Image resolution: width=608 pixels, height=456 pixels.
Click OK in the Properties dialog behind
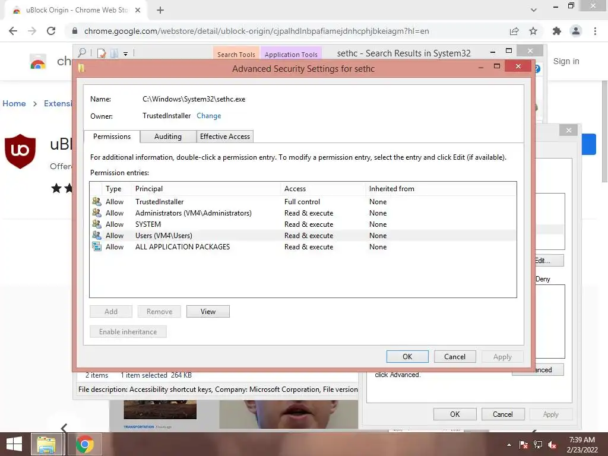(455, 414)
